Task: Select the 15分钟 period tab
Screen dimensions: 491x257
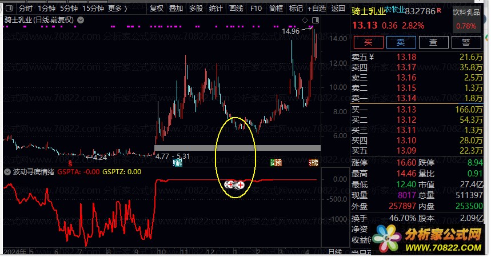Action: tap(93, 9)
